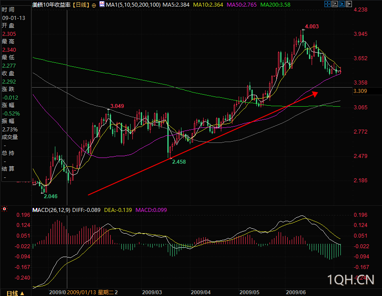Click the change value -0.012
Screen dimensions: 382x296
pyautogui.click(x=10, y=98)
